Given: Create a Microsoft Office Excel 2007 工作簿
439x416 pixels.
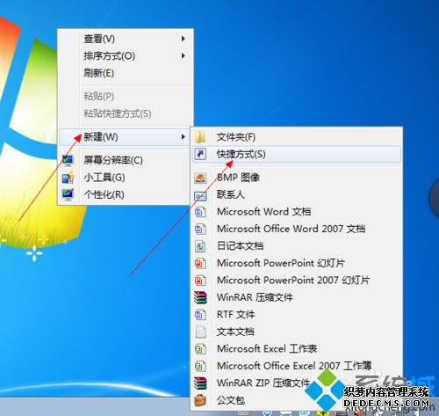Looking at the screenshot, I should pos(297,366).
